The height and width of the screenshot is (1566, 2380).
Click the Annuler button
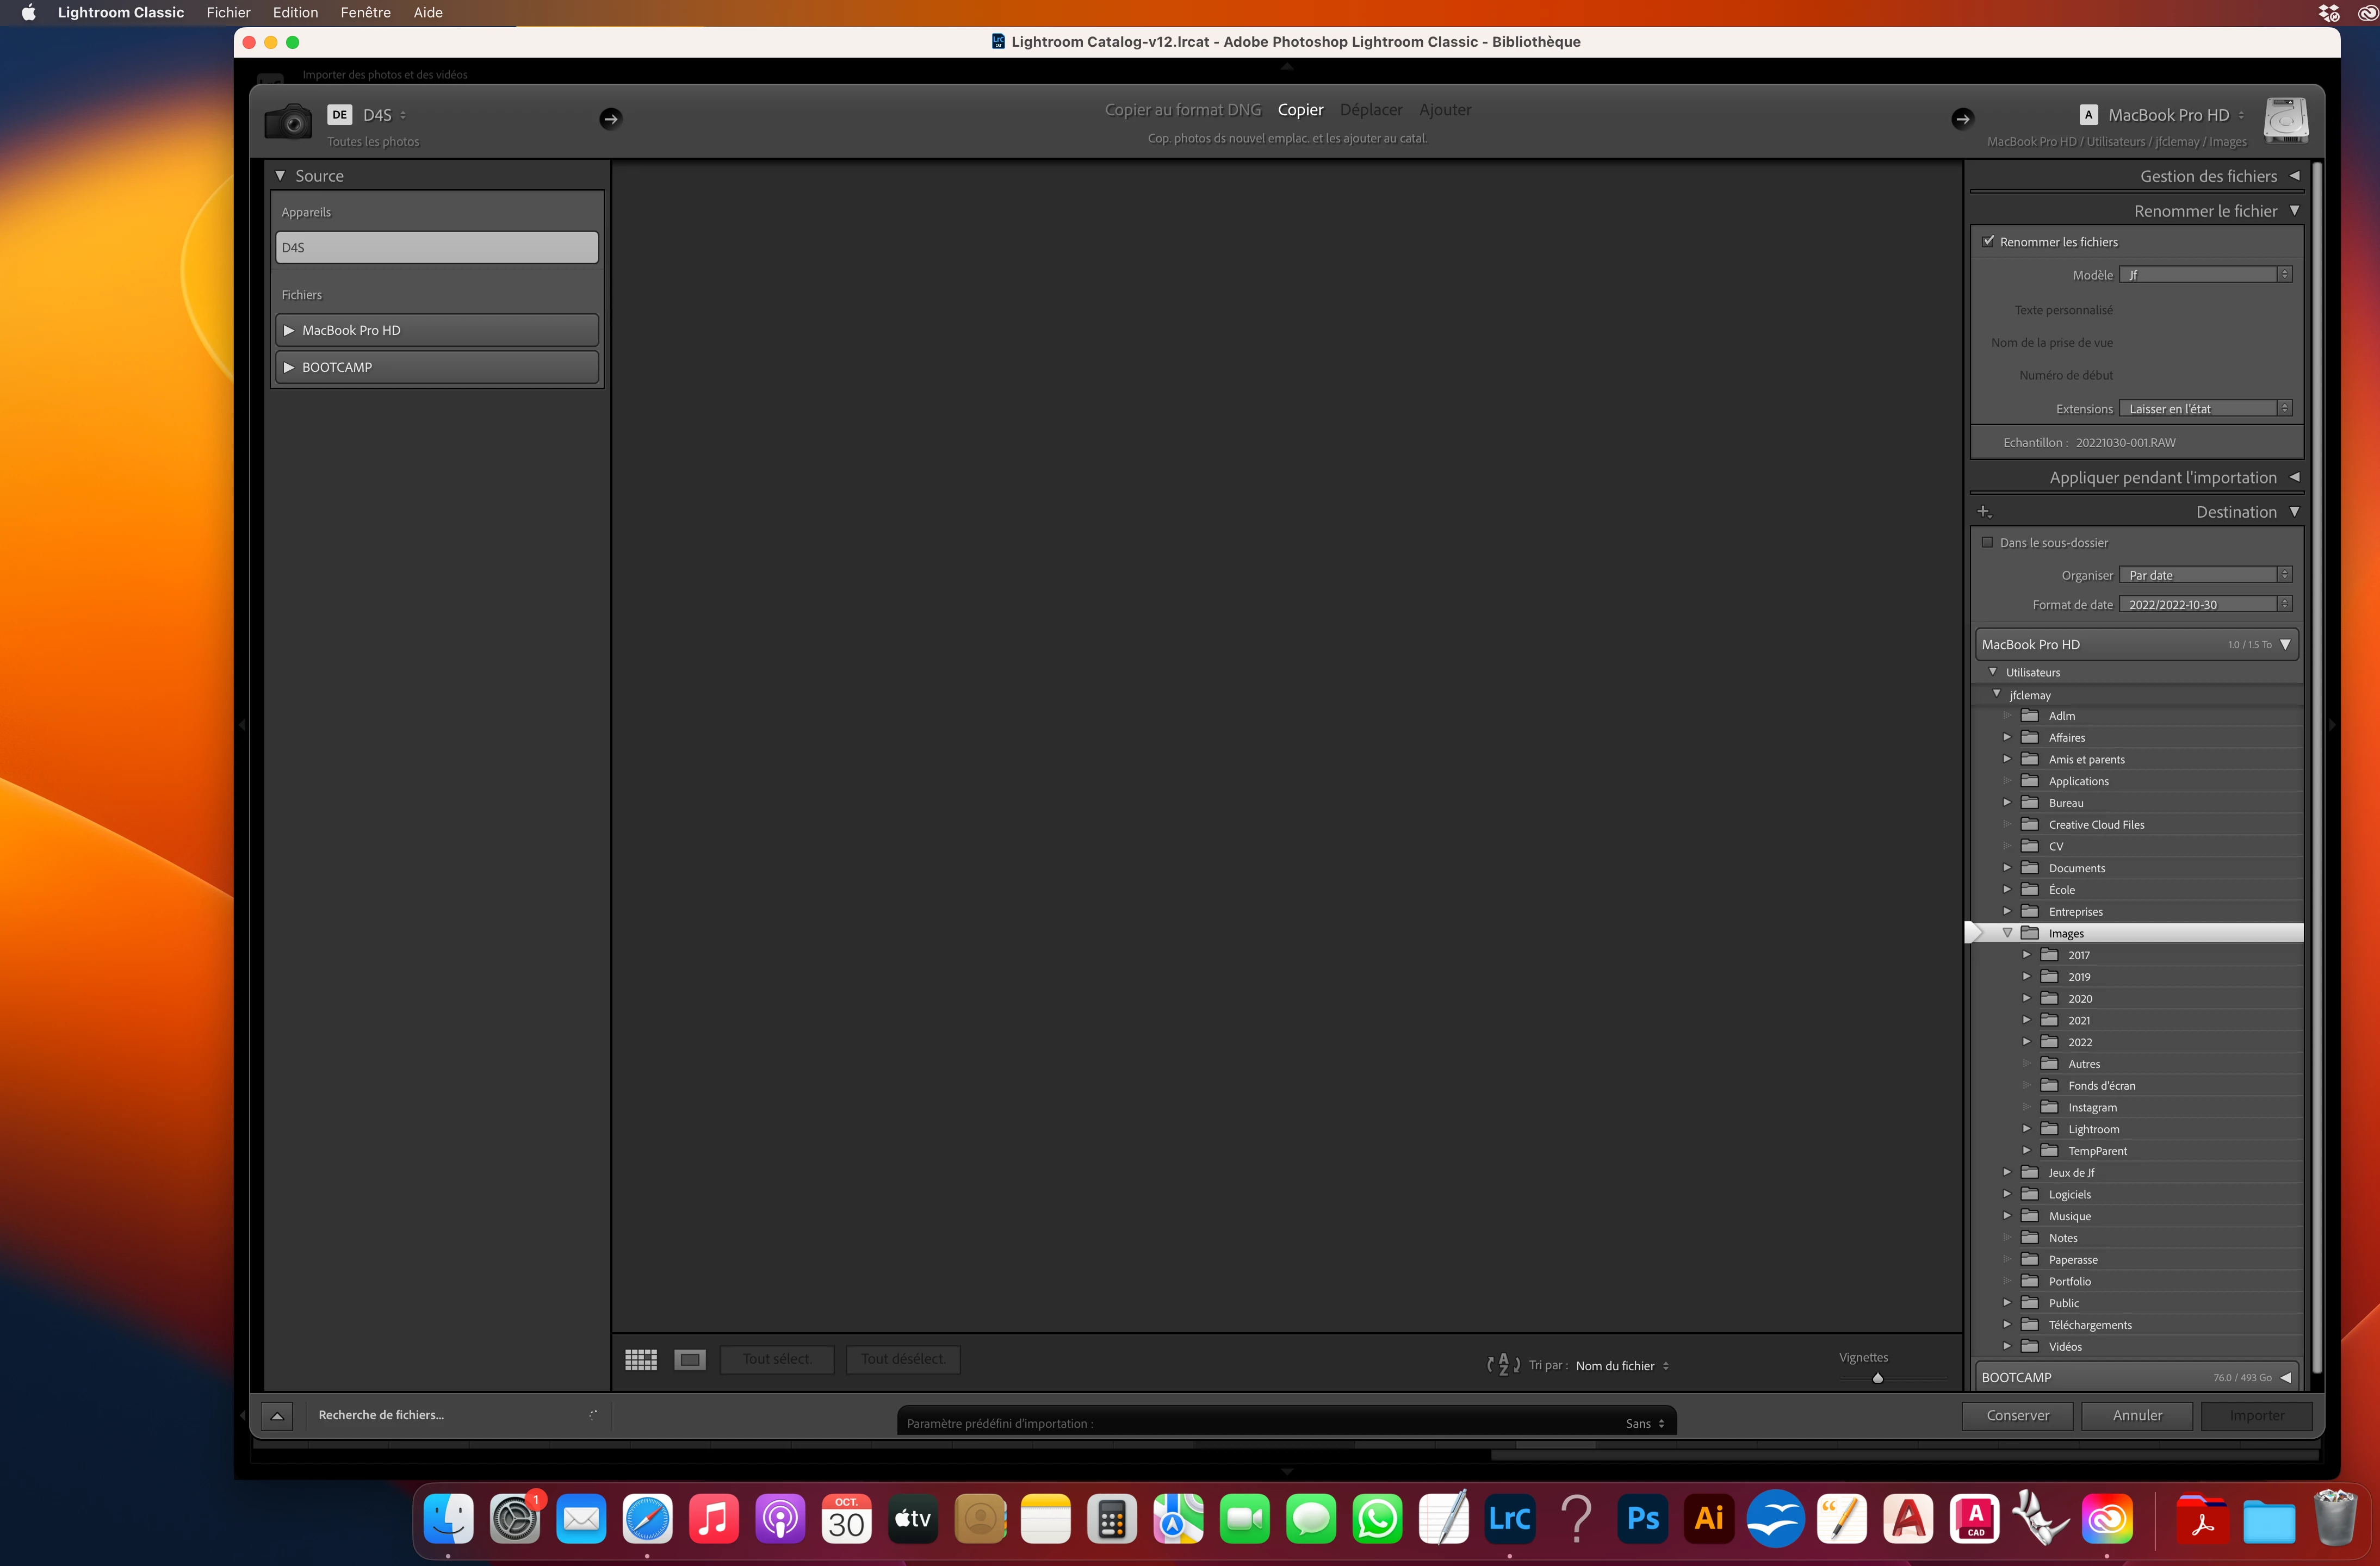click(x=2136, y=1415)
